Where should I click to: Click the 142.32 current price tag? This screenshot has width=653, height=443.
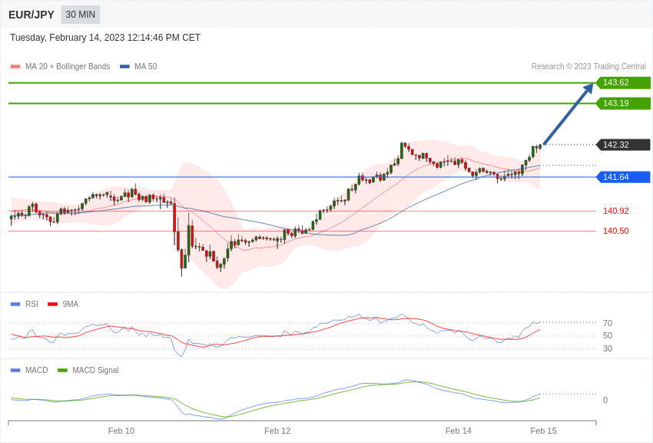tap(623, 145)
